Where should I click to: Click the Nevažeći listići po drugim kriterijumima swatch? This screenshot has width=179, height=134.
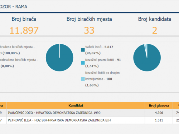(x=83, y=79)
